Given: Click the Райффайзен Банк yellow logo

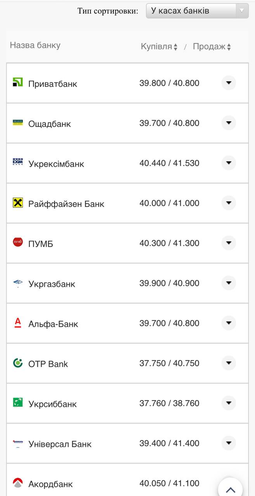Looking at the screenshot, I should click(18, 203).
